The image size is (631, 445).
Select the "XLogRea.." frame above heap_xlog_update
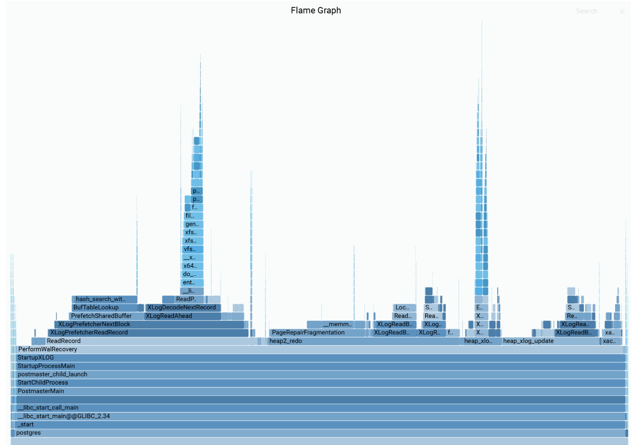577,324
